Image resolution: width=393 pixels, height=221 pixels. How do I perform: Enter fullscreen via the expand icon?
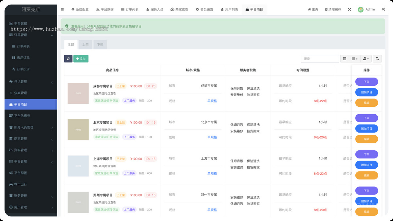tap(349, 9)
